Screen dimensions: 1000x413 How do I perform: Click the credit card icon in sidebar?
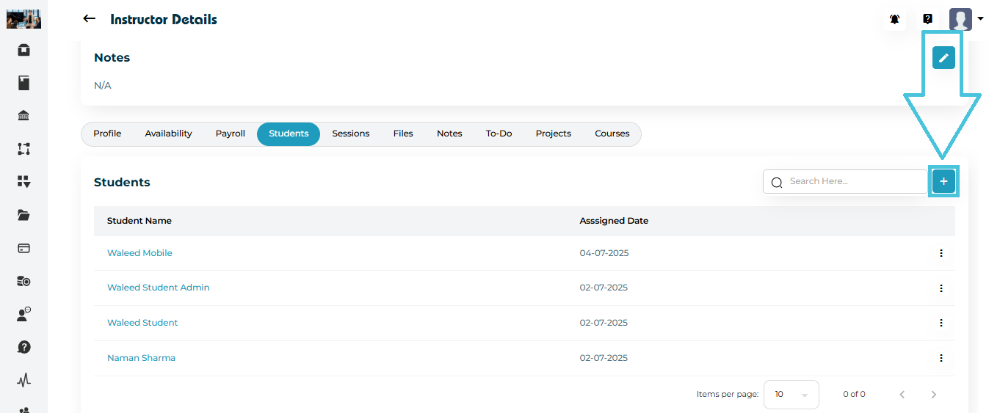click(x=23, y=248)
